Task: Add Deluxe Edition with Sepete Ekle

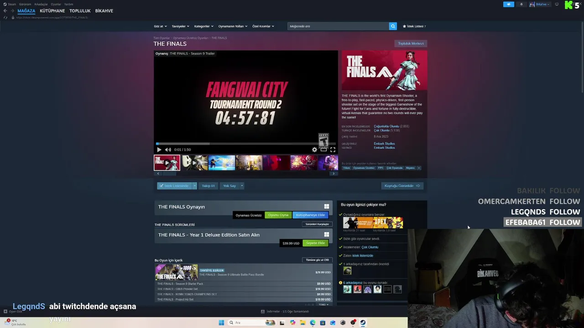Action: click(x=315, y=243)
